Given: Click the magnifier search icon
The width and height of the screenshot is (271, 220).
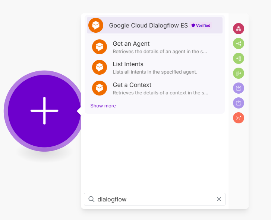Looking at the screenshot, I should (x=91, y=199).
